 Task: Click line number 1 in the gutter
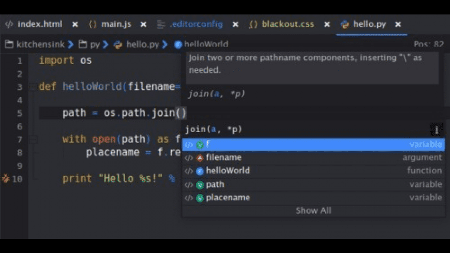(19, 60)
